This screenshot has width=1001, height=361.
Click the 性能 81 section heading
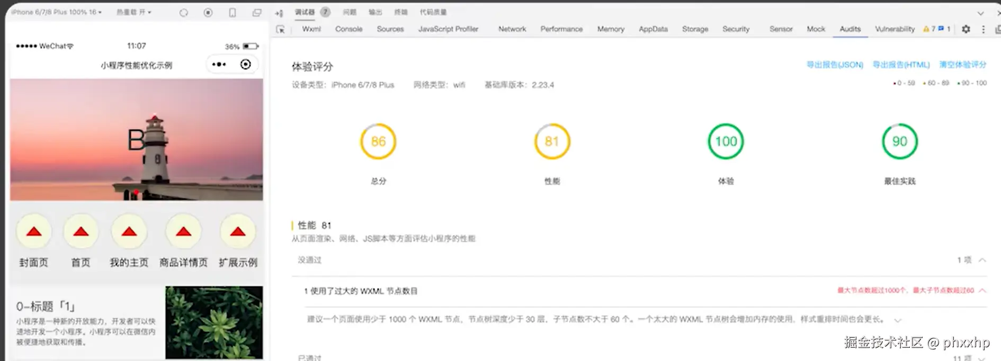click(x=315, y=225)
